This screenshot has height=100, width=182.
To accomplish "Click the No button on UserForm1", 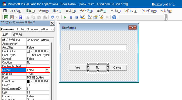I will pos(98,67).
